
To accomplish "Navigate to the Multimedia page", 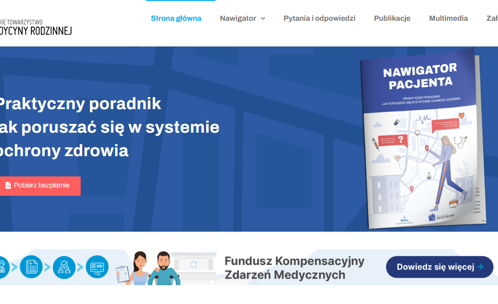I will (x=448, y=18).
